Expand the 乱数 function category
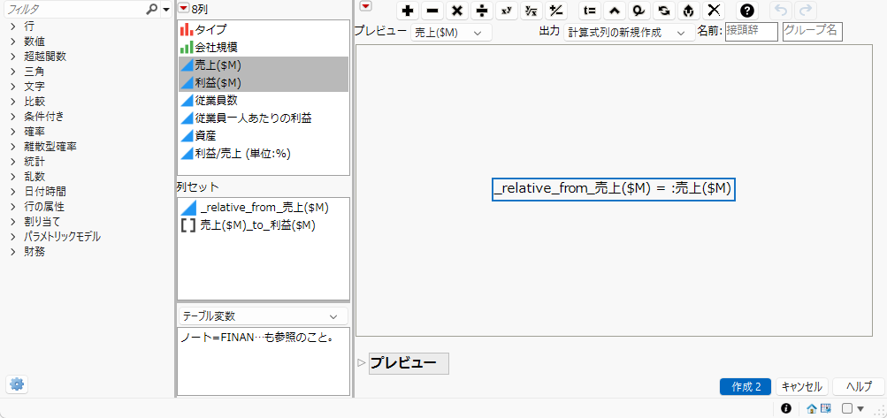Screen dimensions: 887x418 13,177
